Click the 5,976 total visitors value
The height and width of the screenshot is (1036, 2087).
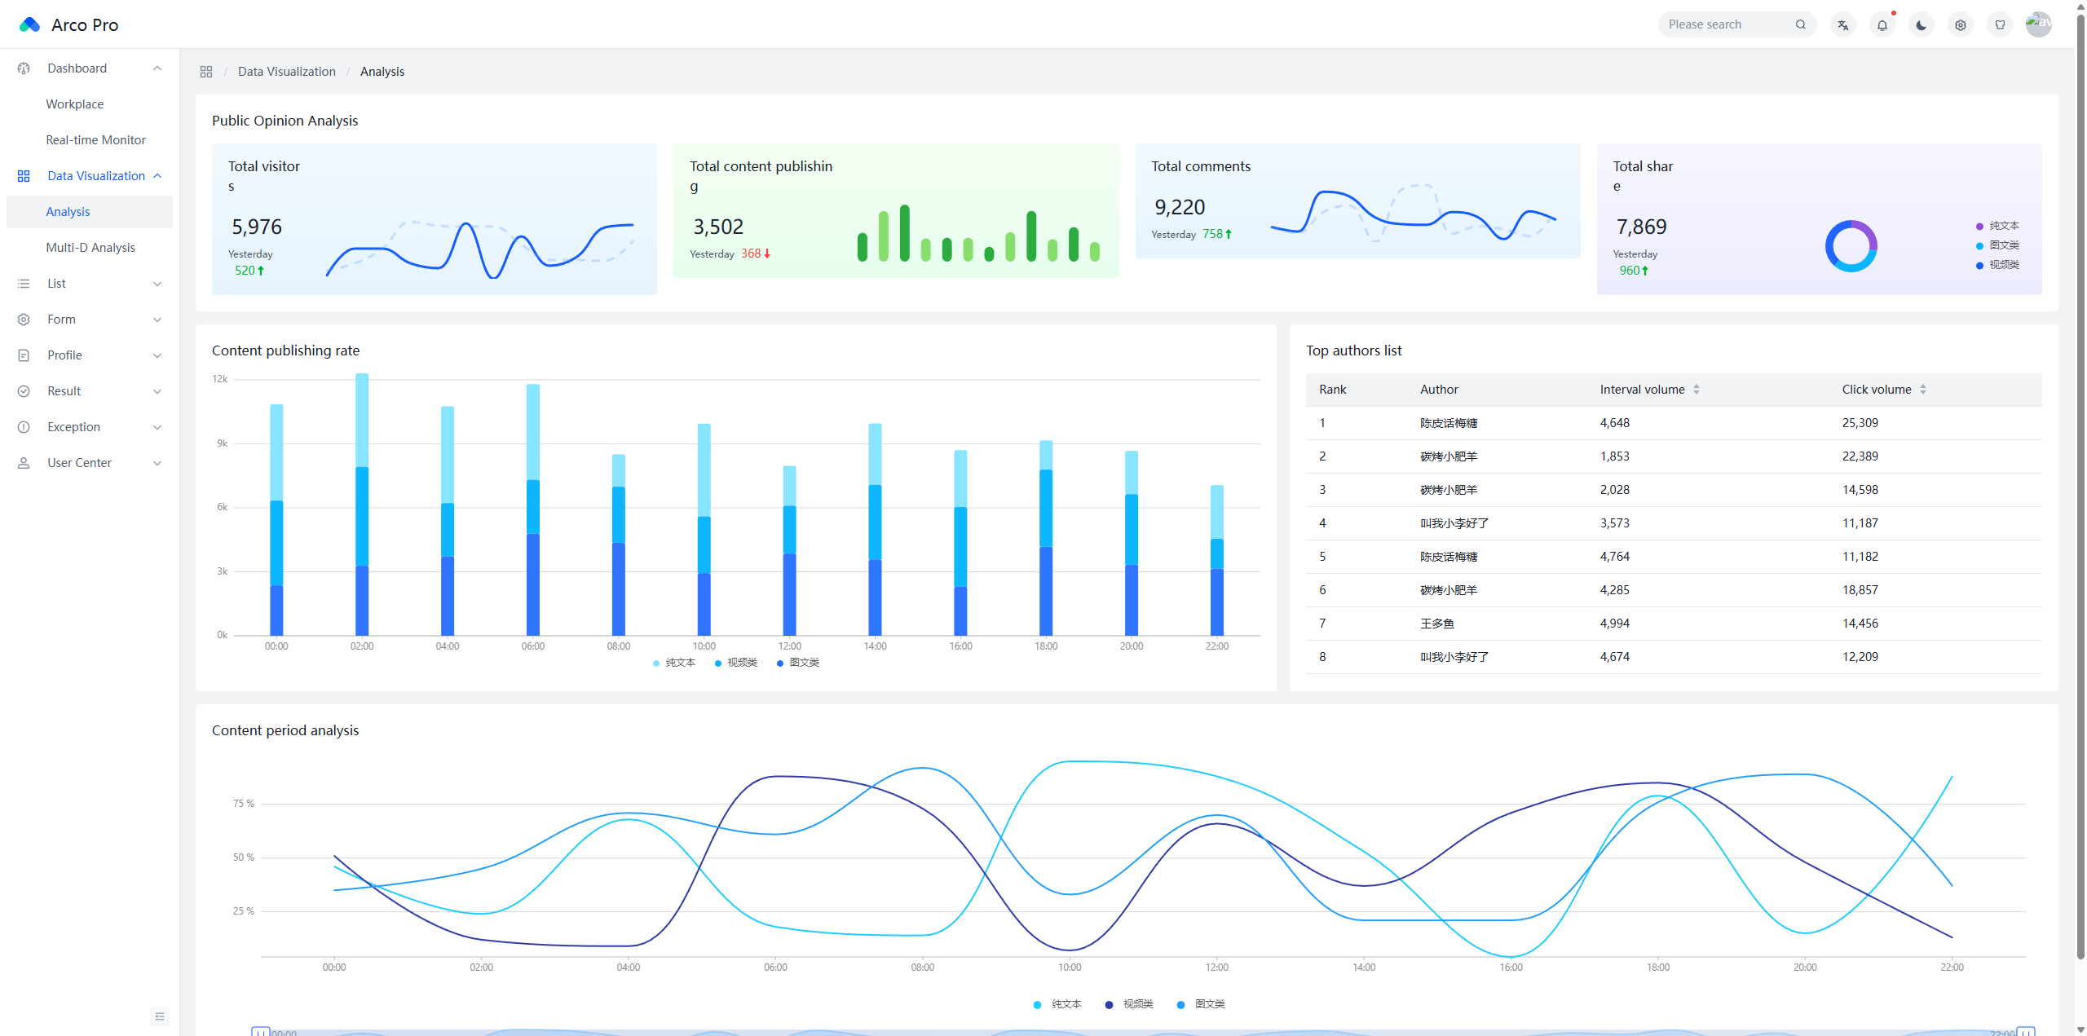pos(257,227)
